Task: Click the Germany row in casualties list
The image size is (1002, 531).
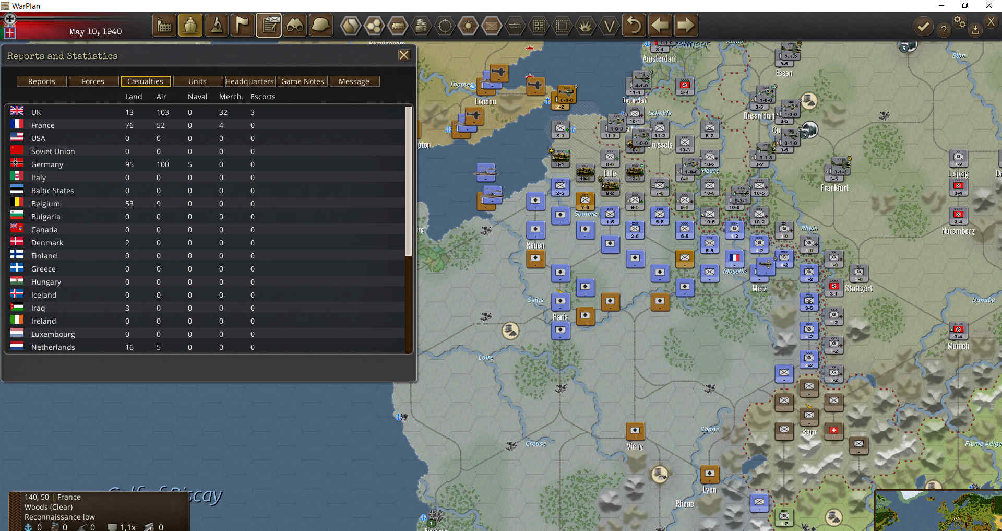Action: (207, 164)
